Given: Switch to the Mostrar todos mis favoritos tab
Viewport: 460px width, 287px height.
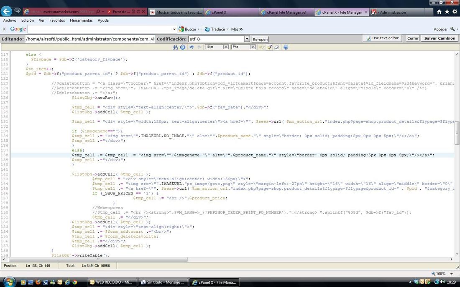Looking at the screenshot, I should click(176, 12).
